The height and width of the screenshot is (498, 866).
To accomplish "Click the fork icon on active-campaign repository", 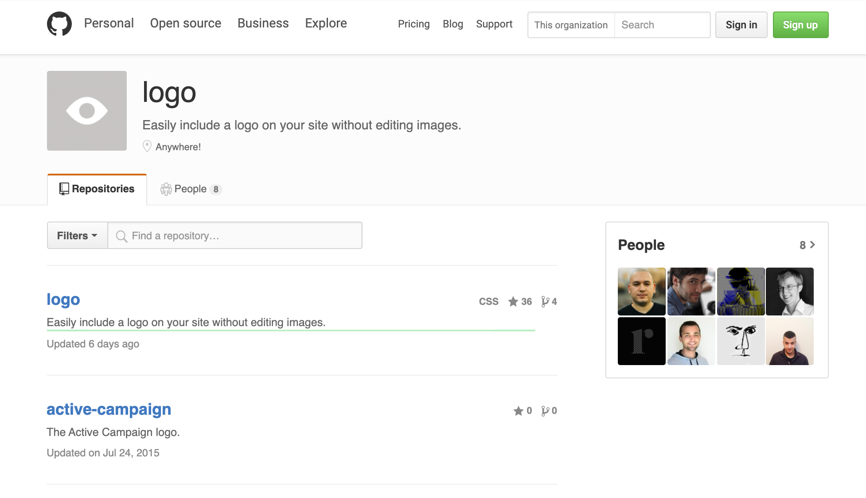I will [545, 411].
